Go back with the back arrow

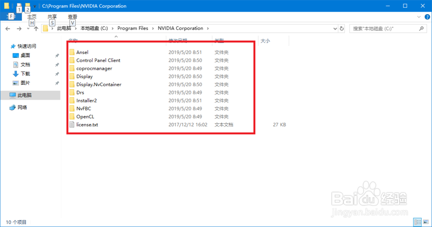pos(8,28)
